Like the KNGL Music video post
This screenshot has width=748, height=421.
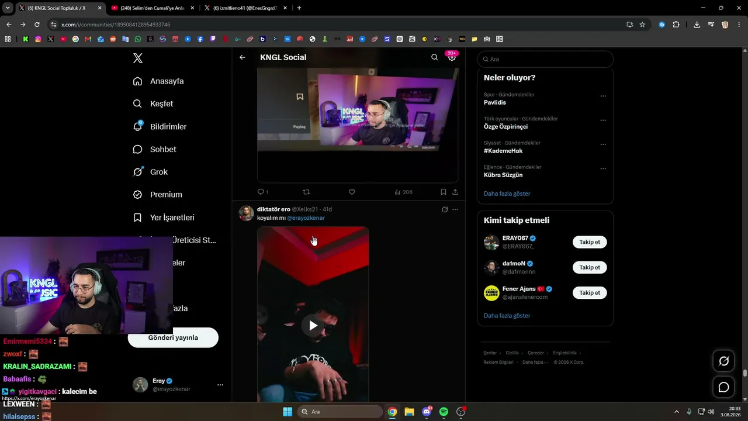pos(352,192)
